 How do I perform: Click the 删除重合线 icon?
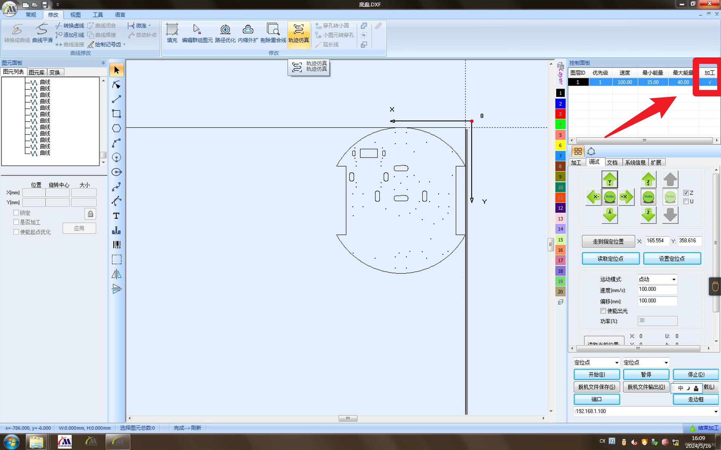[273, 33]
